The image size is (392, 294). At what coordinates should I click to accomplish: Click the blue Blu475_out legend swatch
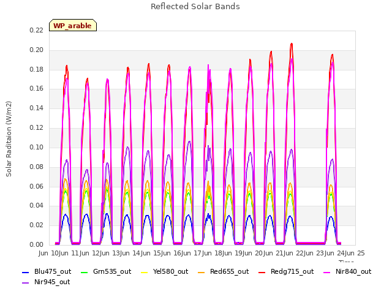26,272
